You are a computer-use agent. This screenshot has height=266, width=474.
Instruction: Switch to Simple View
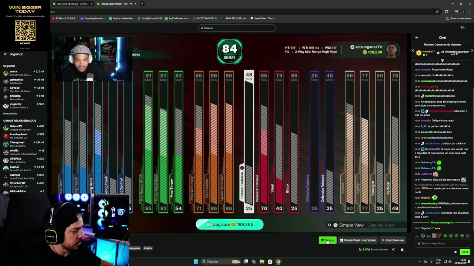[351, 225]
